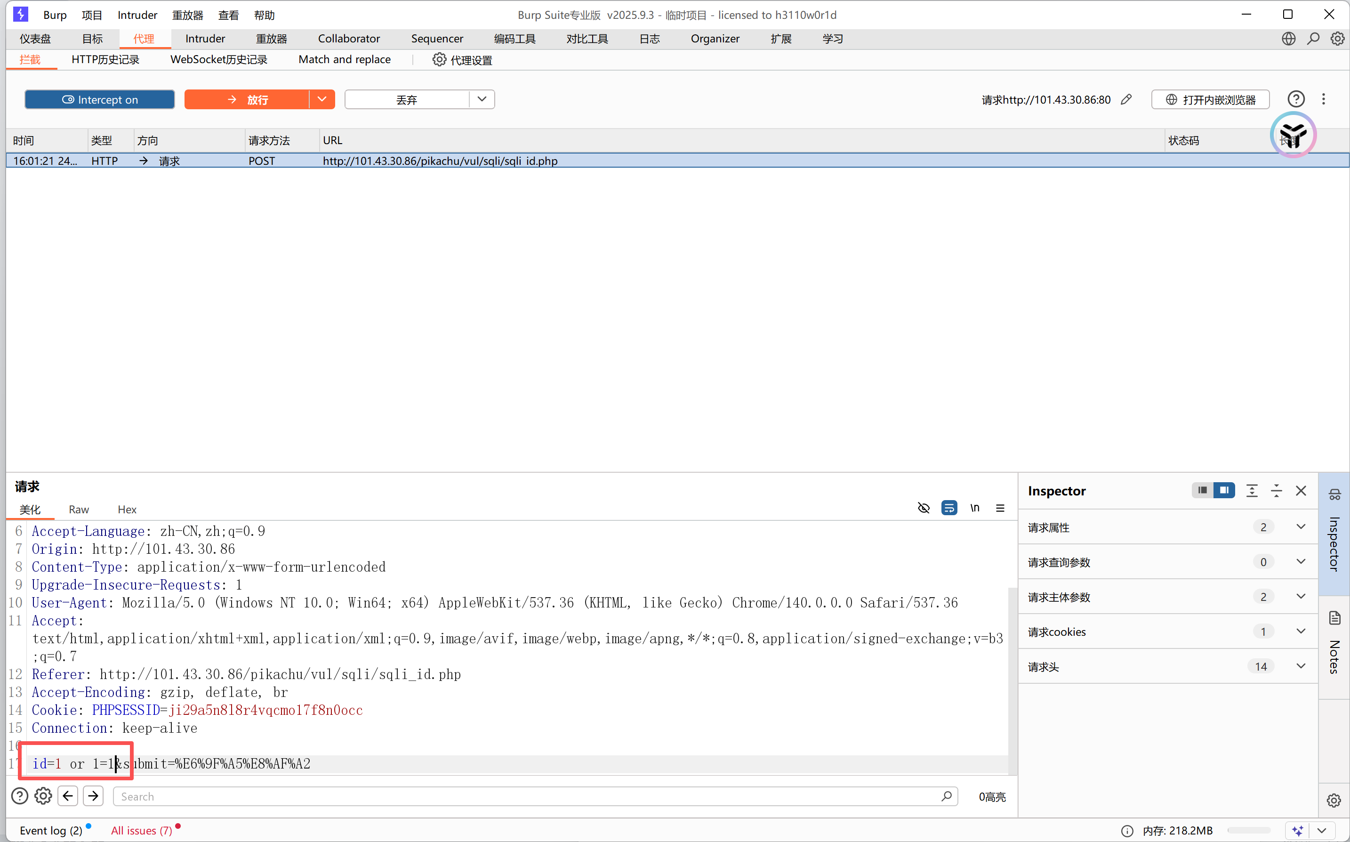
Task: Open the 代理设置 proxy settings gear
Action: coord(439,60)
